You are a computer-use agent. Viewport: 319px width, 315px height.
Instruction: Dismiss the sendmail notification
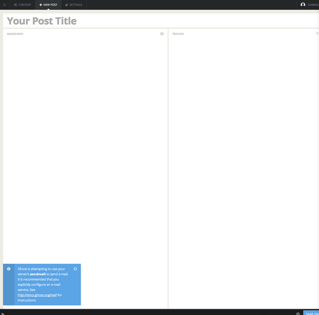coord(75,269)
